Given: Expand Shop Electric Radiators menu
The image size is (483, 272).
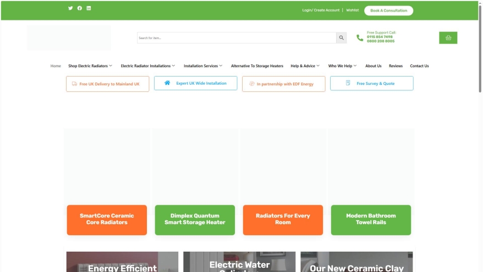Looking at the screenshot, I should [90, 66].
